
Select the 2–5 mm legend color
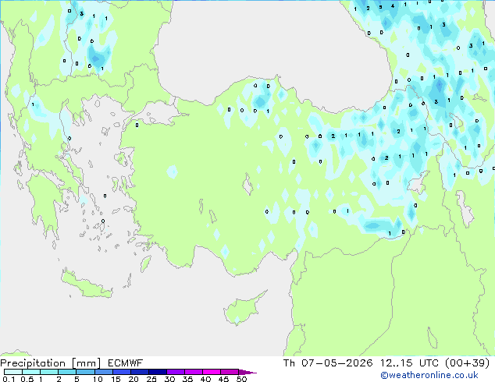67,372
